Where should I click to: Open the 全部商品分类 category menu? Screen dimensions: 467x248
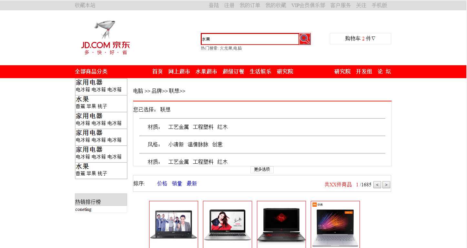tap(91, 71)
